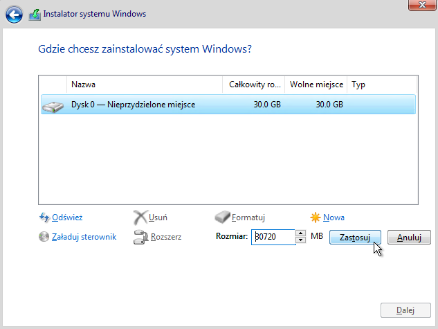Open Załaduj sterownik link
The image size is (438, 329).
click(x=84, y=237)
